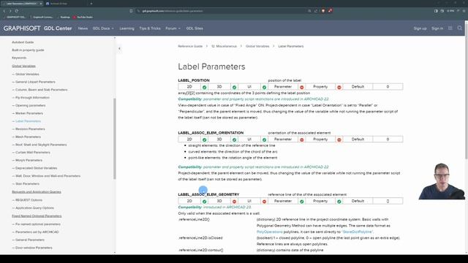Viewport: 468px width, 263px height.
Task: Open a new browser tab with plus
Action: click(91, 4)
